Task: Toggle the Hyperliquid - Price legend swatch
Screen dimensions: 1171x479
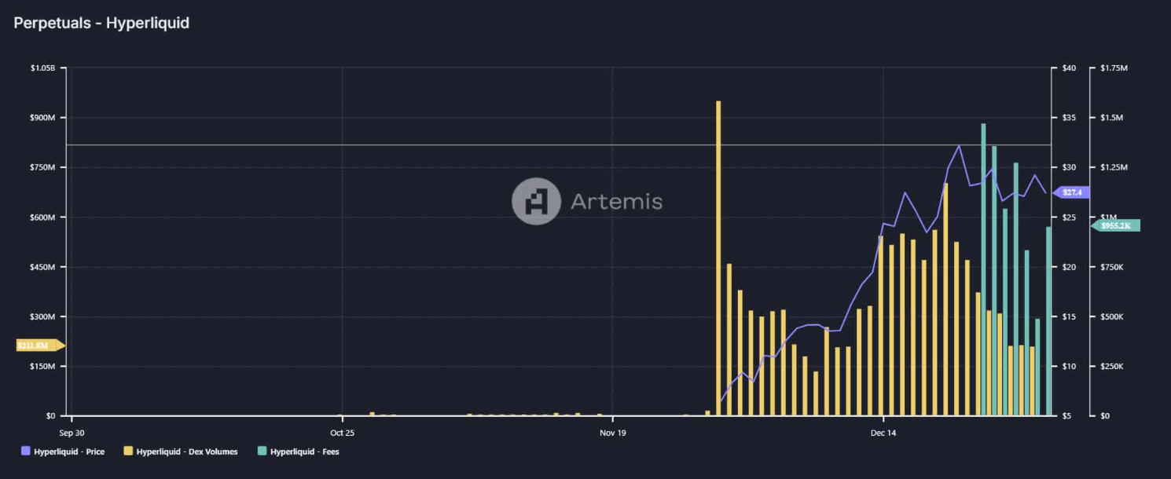Action: tap(25, 452)
